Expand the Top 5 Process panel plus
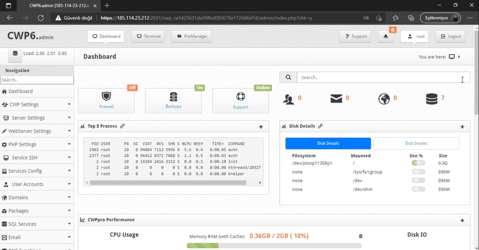 pyautogui.click(x=261, y=127)
